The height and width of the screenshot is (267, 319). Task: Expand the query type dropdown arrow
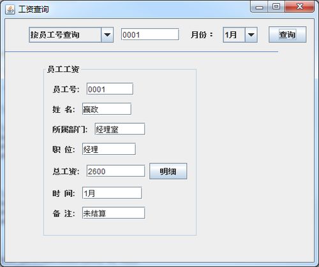coord(107,35)
